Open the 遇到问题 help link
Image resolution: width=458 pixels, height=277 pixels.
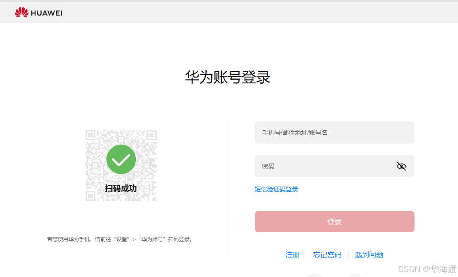tap(369, 254)
